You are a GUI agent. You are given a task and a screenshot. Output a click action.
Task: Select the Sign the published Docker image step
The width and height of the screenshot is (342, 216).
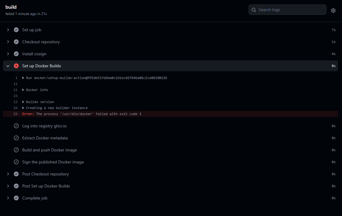pyautogui.click(x=171, y=162)
